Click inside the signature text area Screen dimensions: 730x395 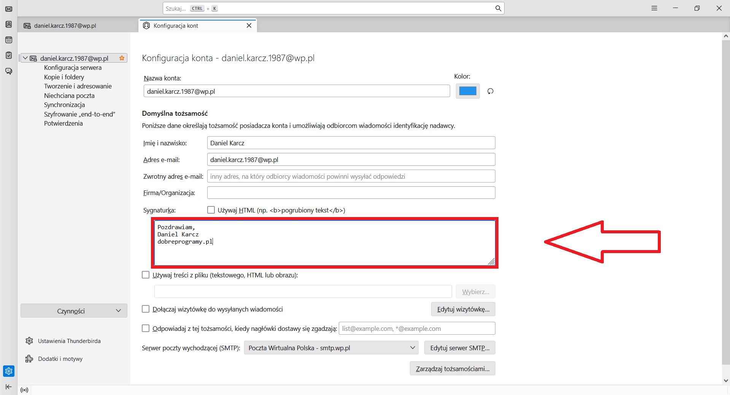click(x=325, y=243)
